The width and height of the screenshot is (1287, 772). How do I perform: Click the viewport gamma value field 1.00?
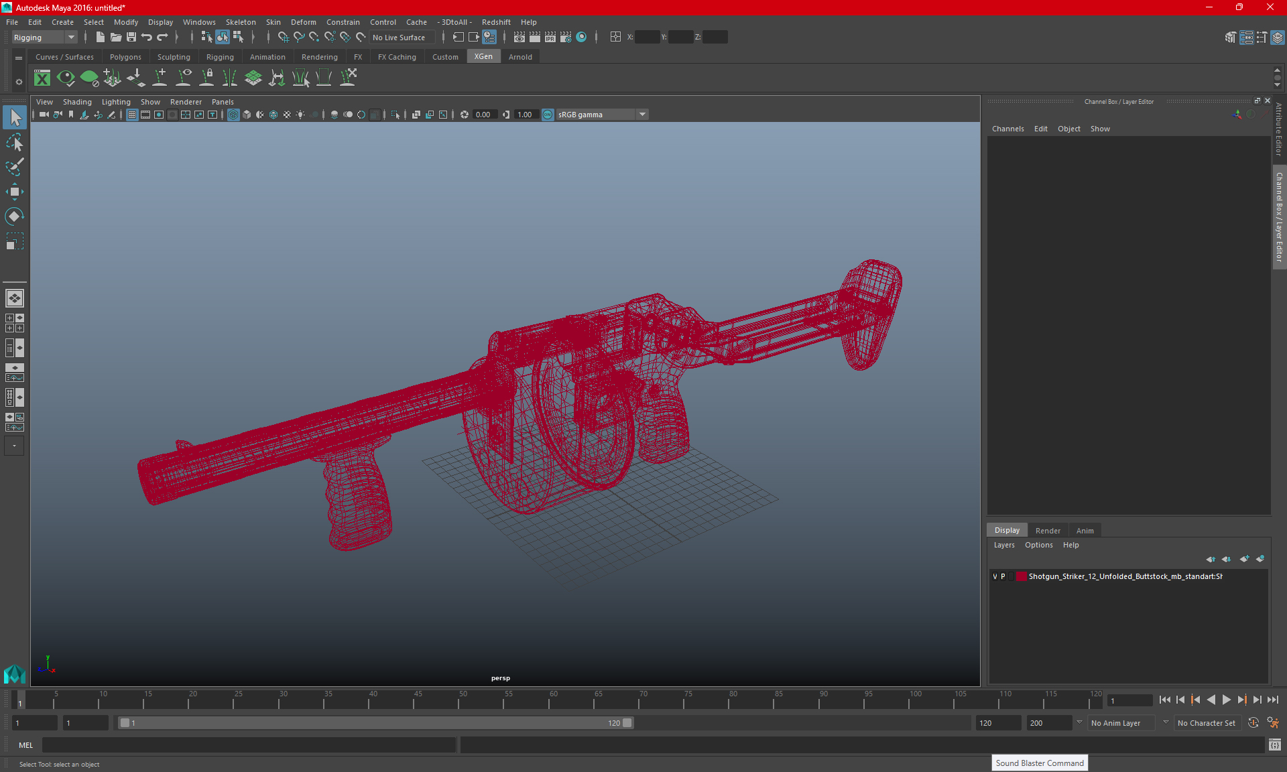tap(526, 115)
